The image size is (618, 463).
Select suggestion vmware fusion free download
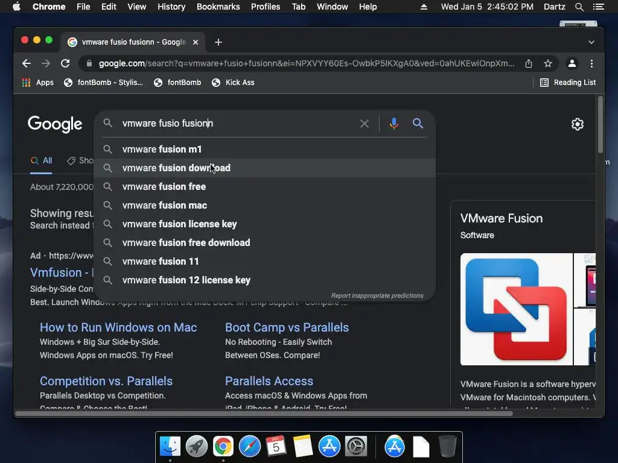click(x=265, y=242)
